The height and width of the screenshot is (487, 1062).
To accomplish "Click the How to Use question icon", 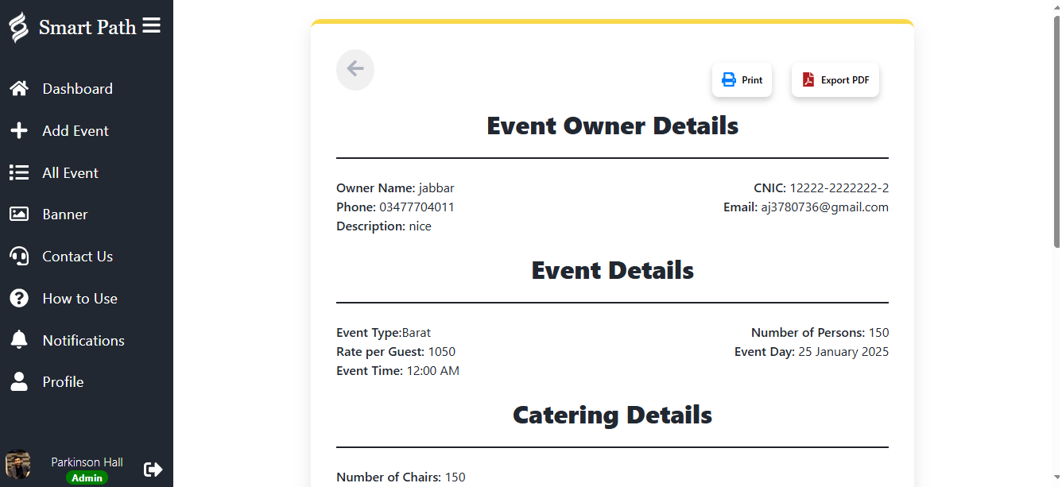I will pyautogui.click(x=19, y=298).
